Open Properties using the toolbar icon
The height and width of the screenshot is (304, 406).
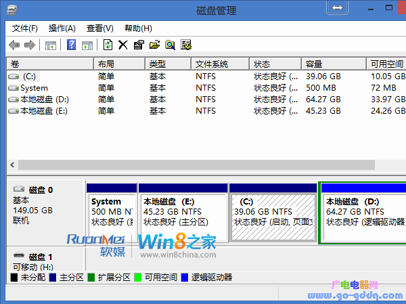click(139, 45)
